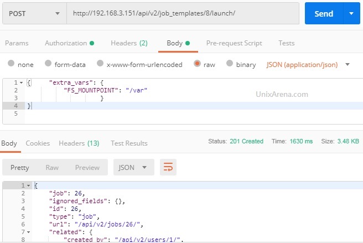Select the binary body radio button
The height and width of the screenshot is (243, 363).
tap(230, 63)
